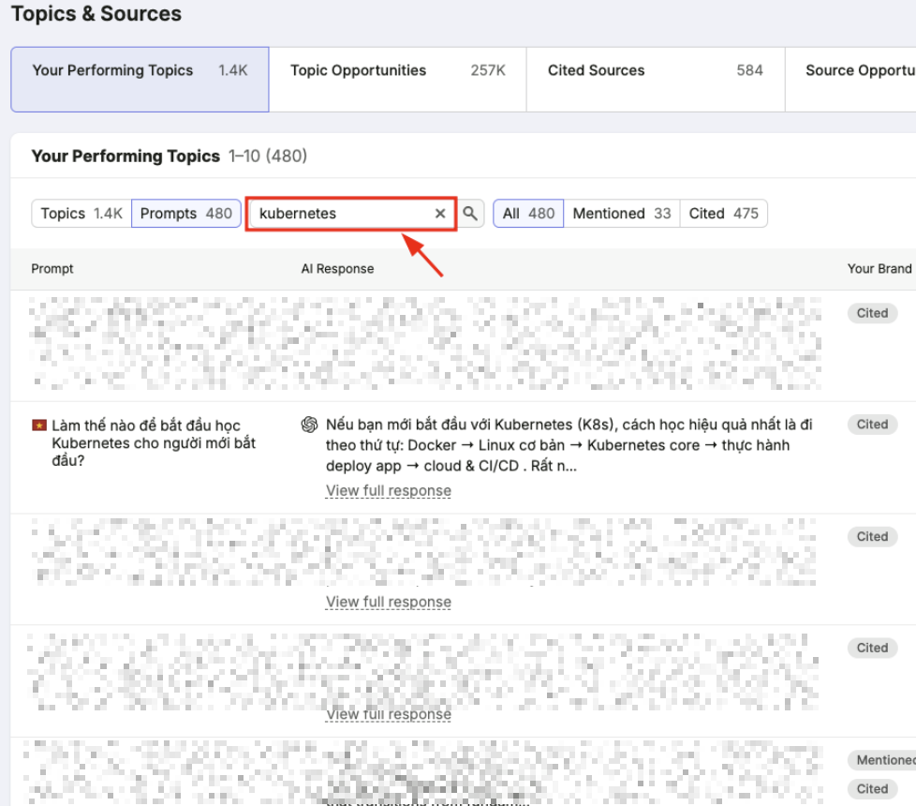
Task: Click Cited badge below Mentioned badge
Action: click(x=872, y=789)
